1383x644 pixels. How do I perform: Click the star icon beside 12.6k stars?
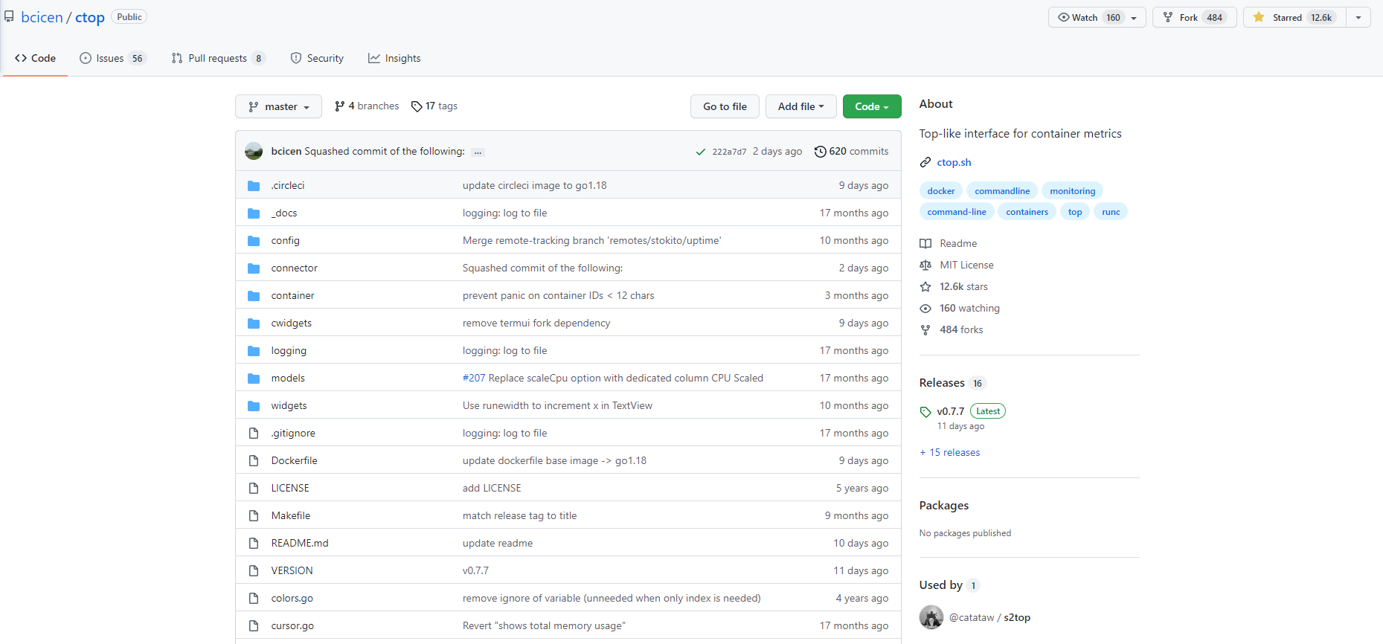click(x=925, y=287)
